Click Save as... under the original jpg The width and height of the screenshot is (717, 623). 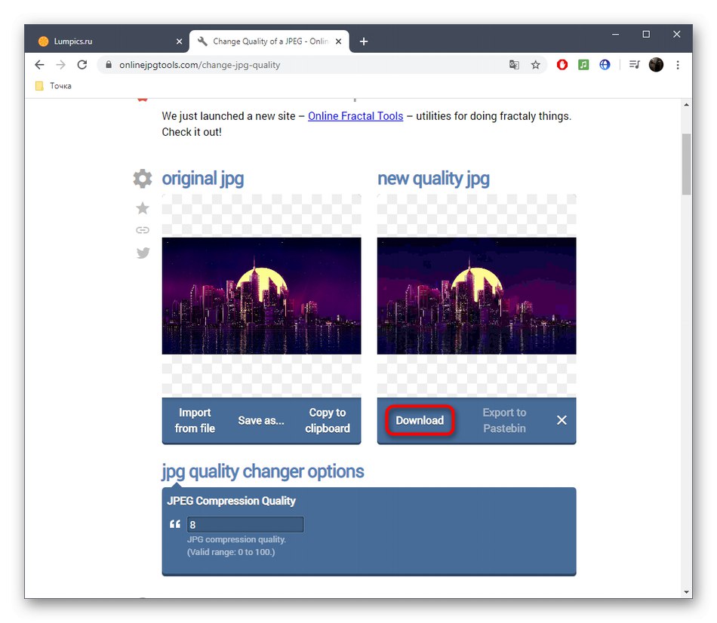coord(261,420)
